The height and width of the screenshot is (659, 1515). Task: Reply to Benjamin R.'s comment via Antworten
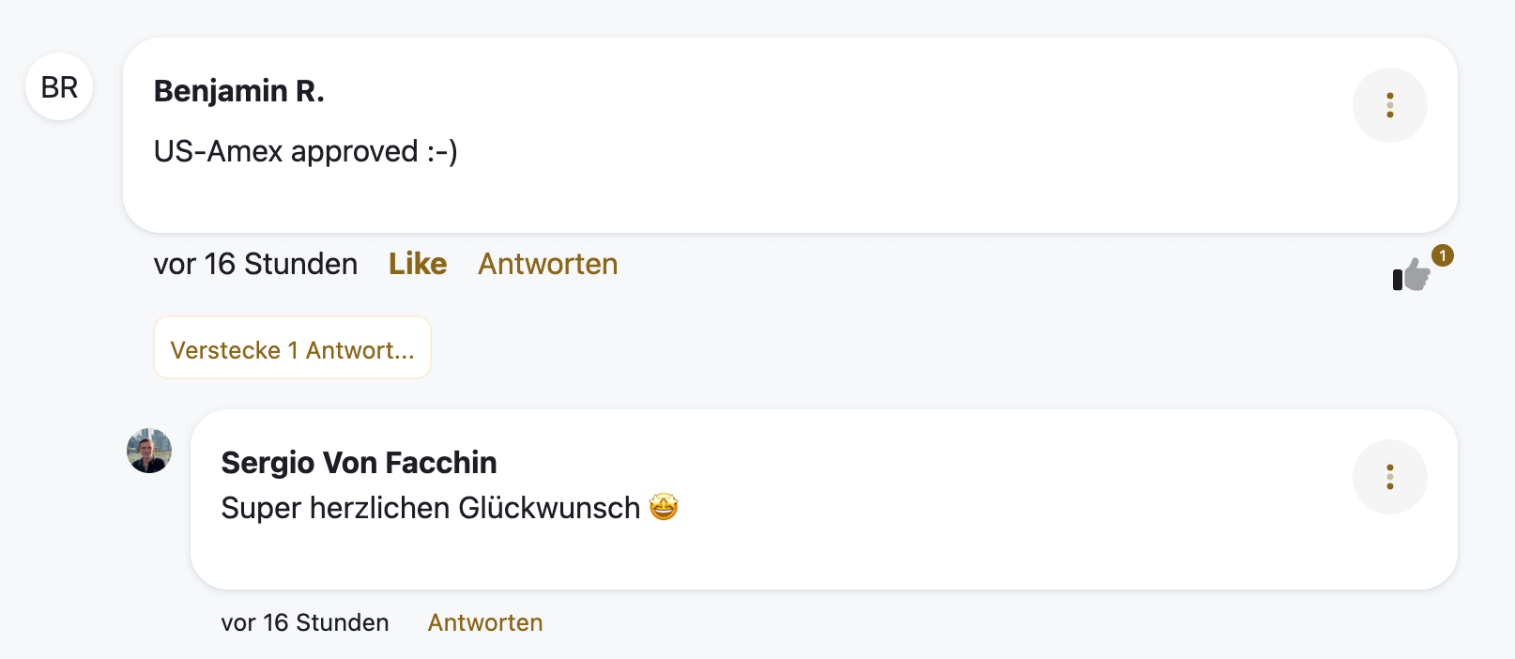pos(548,264)
